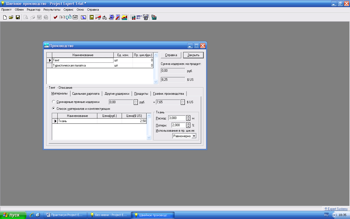Image resolution: width=350 pixels, height=219 pixels.
Task: Switch to the График производства tab
Action: click(168, 94)
